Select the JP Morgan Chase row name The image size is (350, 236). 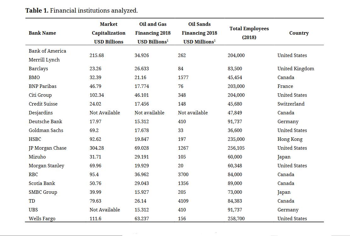pos(47,148)
